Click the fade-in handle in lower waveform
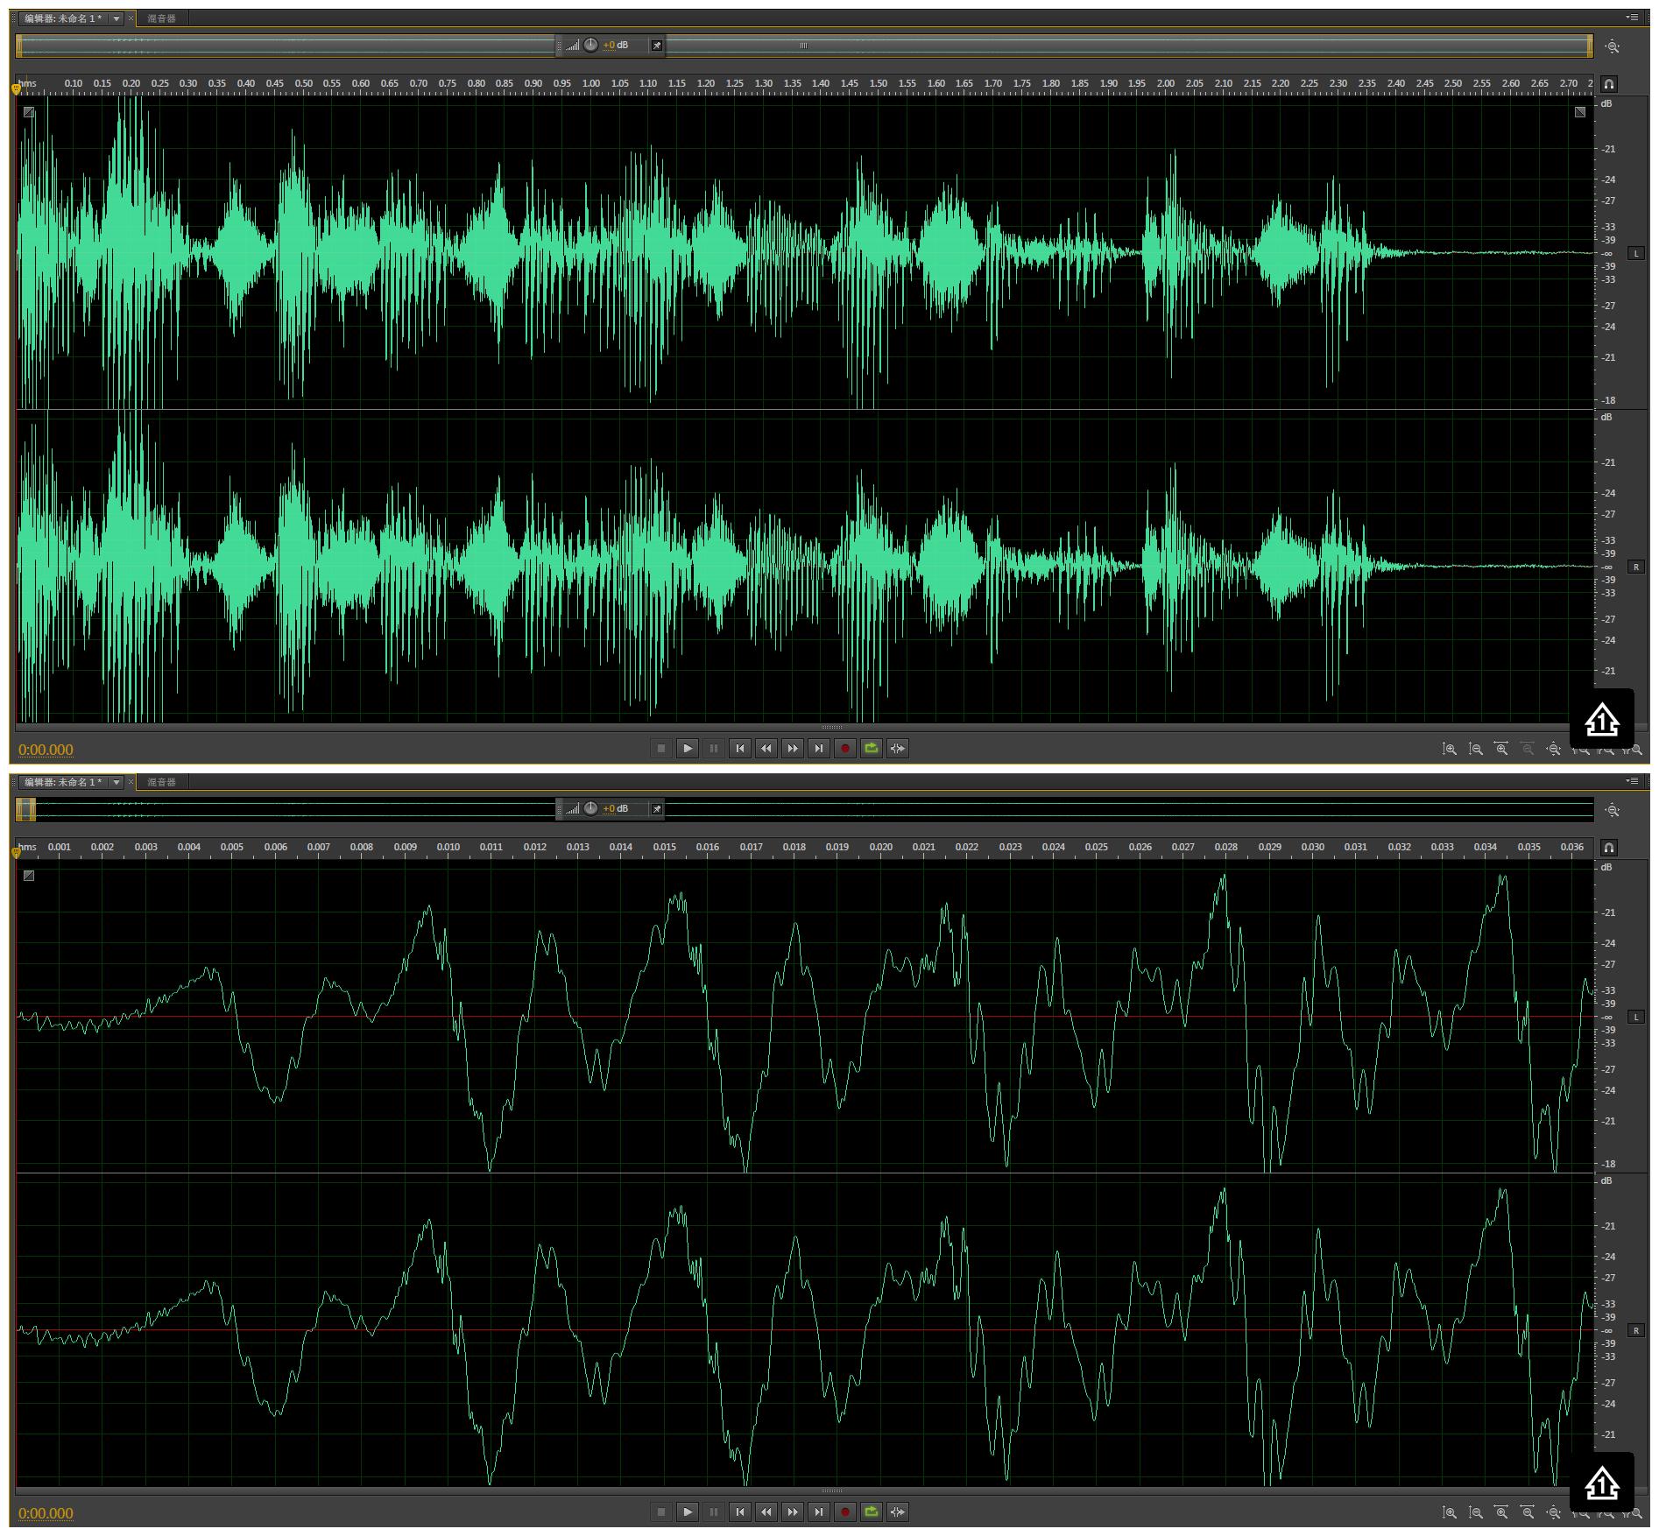This screenshot has width=1659, height=1536. [29, 876]
